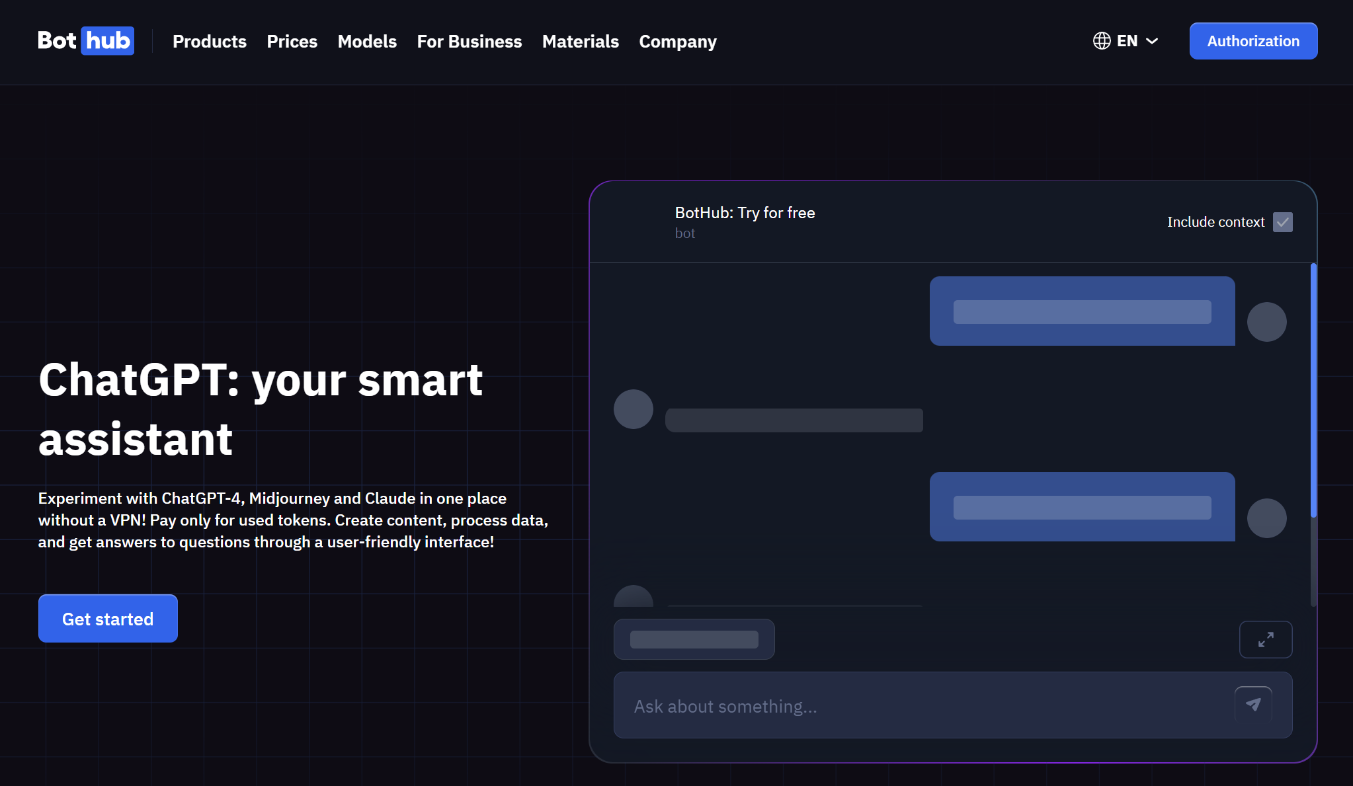The height and width of the screenshot is (786, 1353).
Task: Focus the Ask about something input field
Action: 953,705
